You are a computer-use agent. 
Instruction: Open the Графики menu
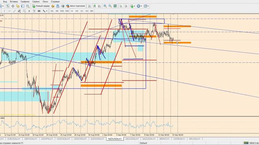(x=25, y=2)
